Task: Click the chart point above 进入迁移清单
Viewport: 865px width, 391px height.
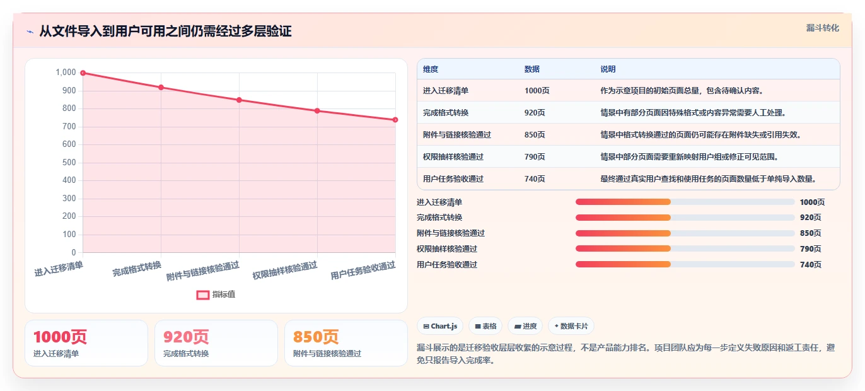Action: click(x=83, y=73)
